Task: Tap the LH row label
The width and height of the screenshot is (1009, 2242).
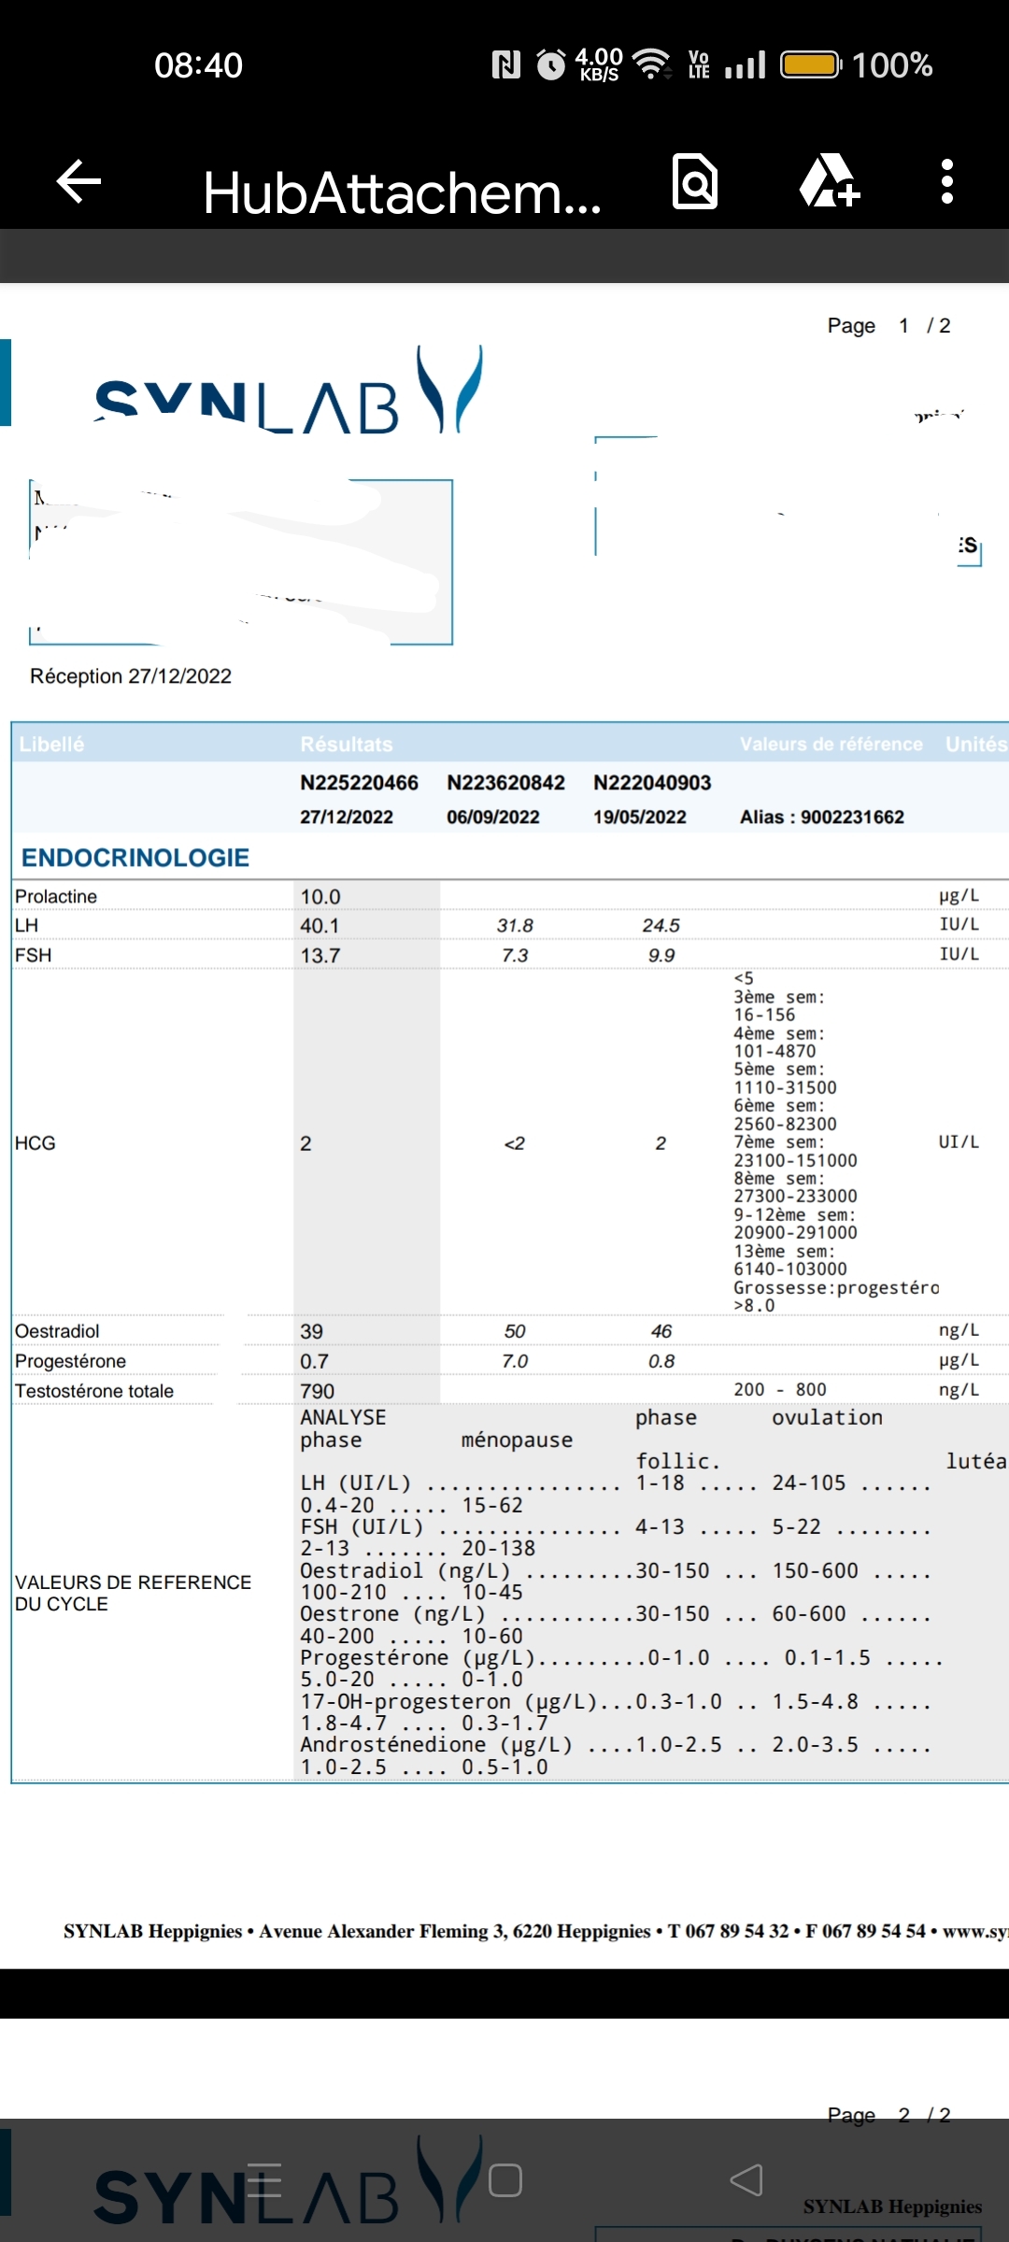Action: (26, 926)
